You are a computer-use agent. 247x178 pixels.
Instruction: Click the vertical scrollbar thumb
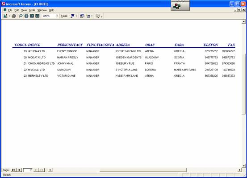click(x=244, y=84)
